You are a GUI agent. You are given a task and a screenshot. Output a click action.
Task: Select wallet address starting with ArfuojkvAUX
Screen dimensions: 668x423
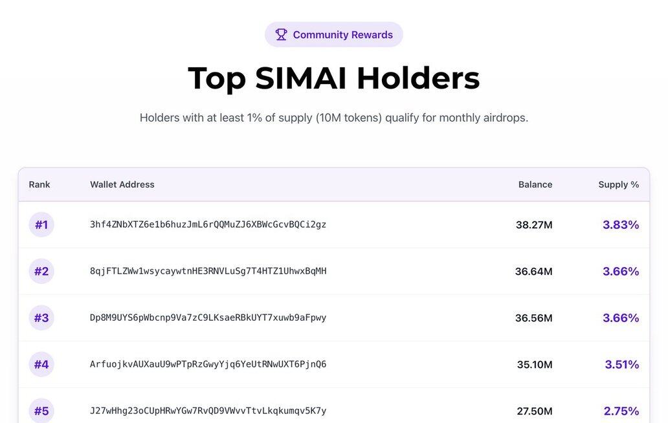click(208, 364)
